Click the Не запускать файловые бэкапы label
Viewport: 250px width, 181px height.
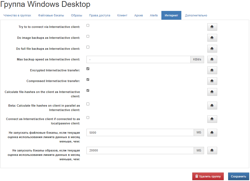point(44,137)
